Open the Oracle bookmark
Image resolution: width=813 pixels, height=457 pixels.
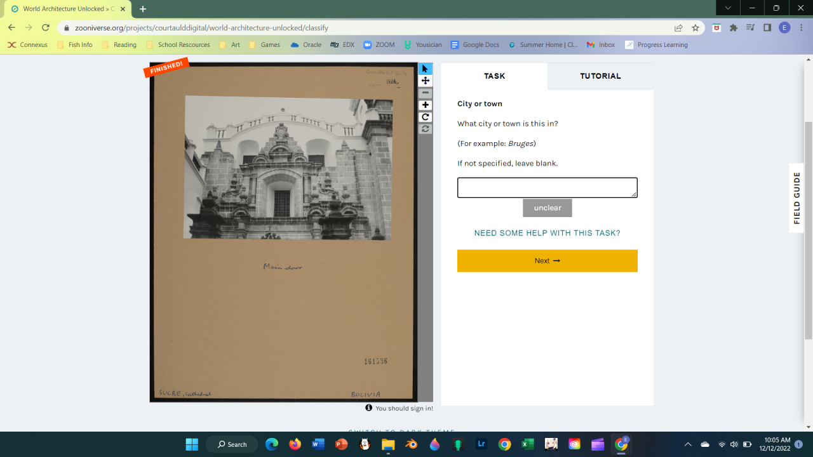(x=306, y=45)
